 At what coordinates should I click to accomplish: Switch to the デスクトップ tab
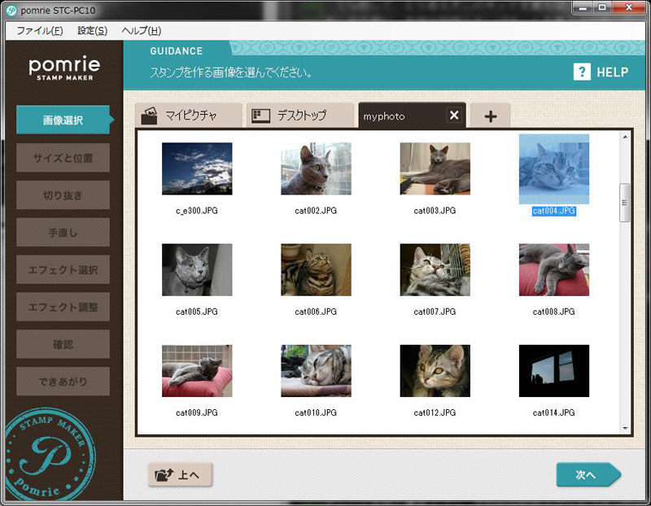click(300, 116)
